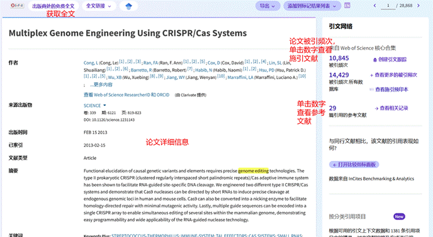Click the 10,845 times cited count

point(339,58)
